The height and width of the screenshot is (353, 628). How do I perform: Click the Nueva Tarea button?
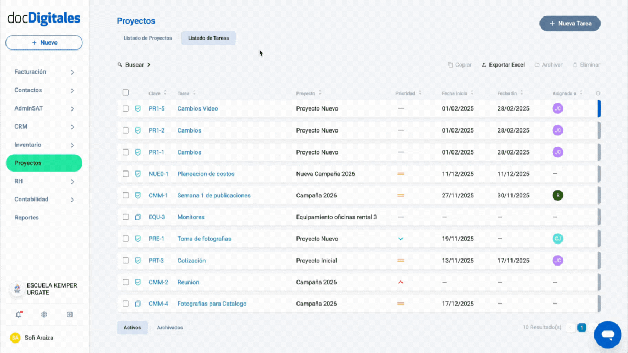(570, 23)
